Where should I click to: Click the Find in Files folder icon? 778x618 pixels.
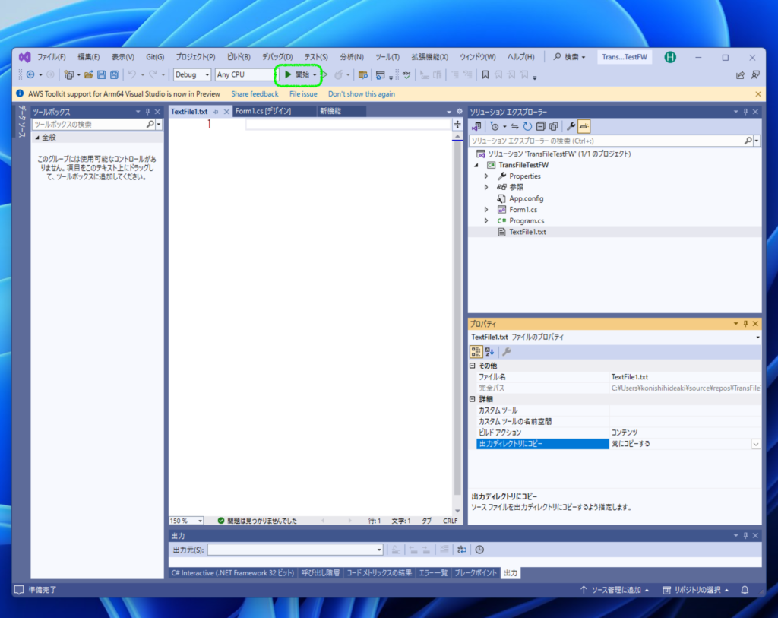362,75
